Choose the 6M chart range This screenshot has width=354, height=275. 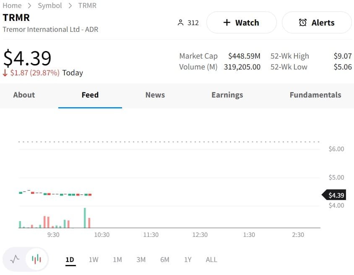tap(165, 260)
